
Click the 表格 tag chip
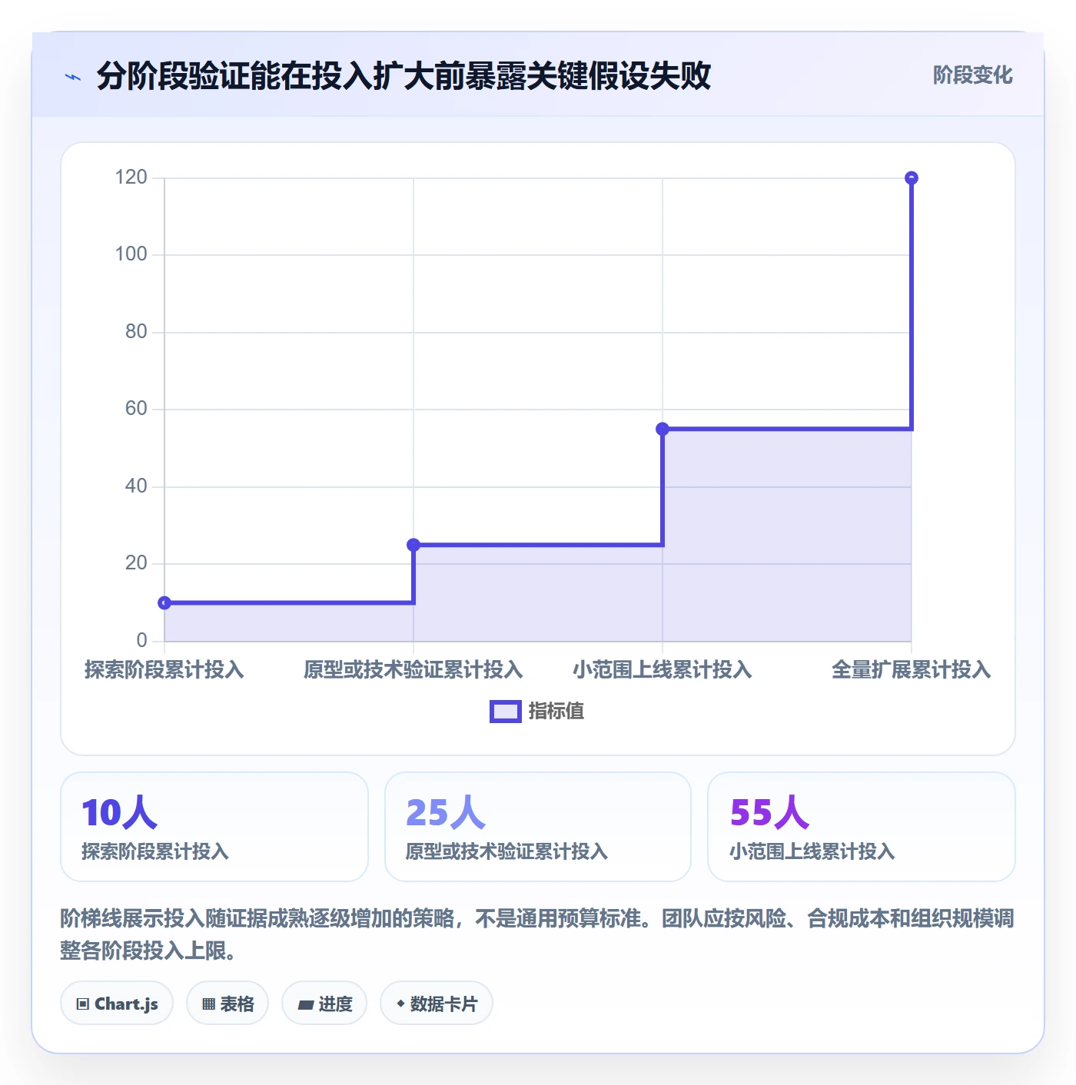pos(227,1004)
